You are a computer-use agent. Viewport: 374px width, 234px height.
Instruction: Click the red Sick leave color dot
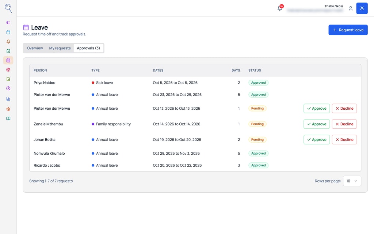coord(93,83)
